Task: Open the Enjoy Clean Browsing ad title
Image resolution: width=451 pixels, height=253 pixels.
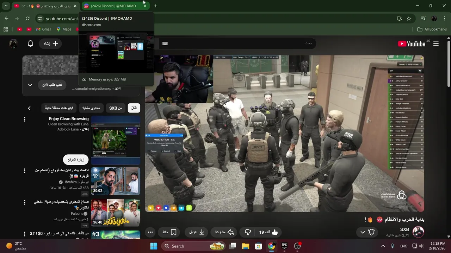Action: [x=69, y=119]
